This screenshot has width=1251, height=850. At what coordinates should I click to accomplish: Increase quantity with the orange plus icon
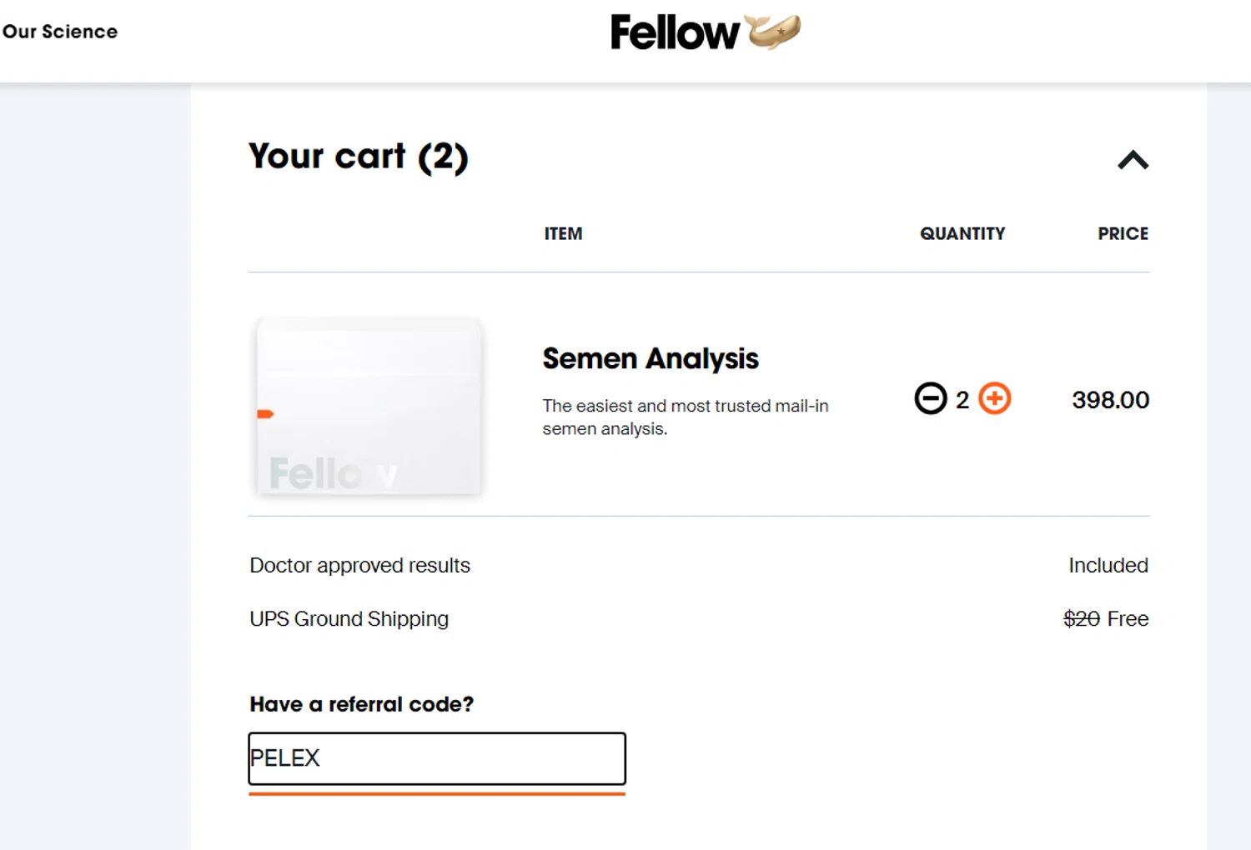click(994, 398)
